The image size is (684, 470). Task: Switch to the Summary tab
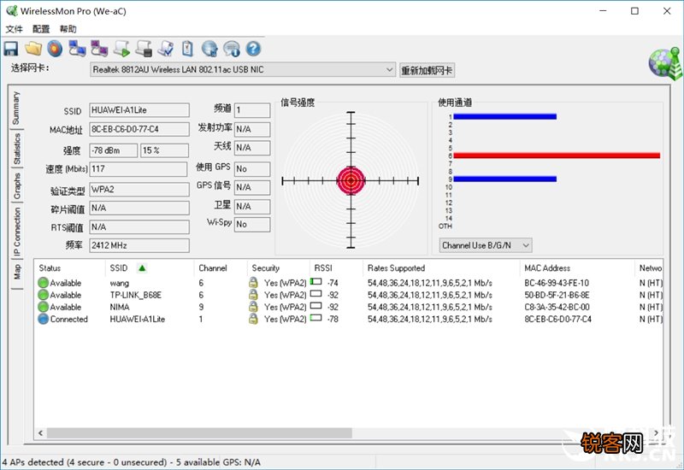15,108
